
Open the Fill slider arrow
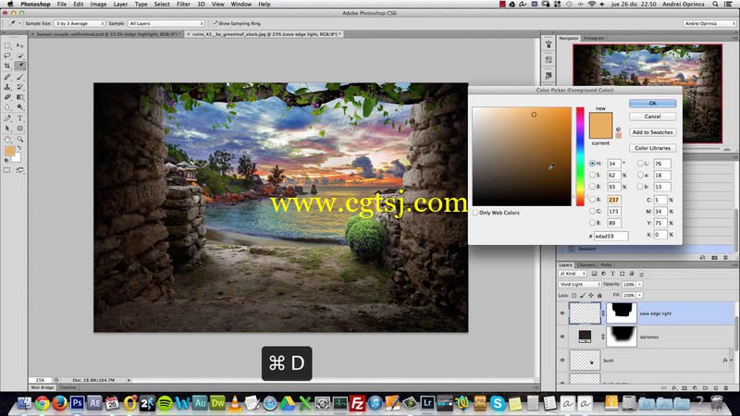point(639,295)
